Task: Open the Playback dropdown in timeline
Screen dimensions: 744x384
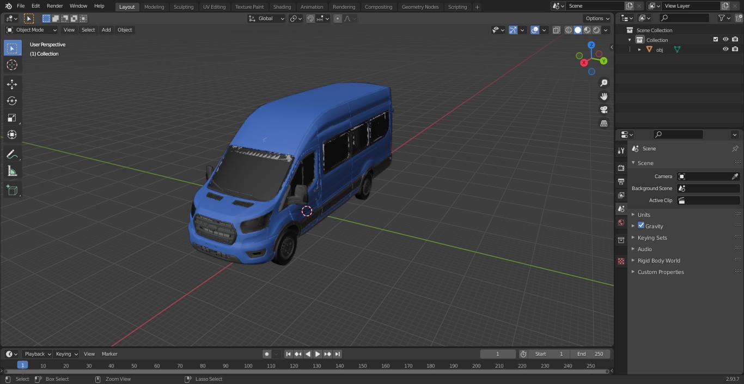Action: 38,354
